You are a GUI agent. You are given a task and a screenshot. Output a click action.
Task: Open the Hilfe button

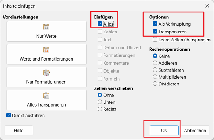coord(19,131)
